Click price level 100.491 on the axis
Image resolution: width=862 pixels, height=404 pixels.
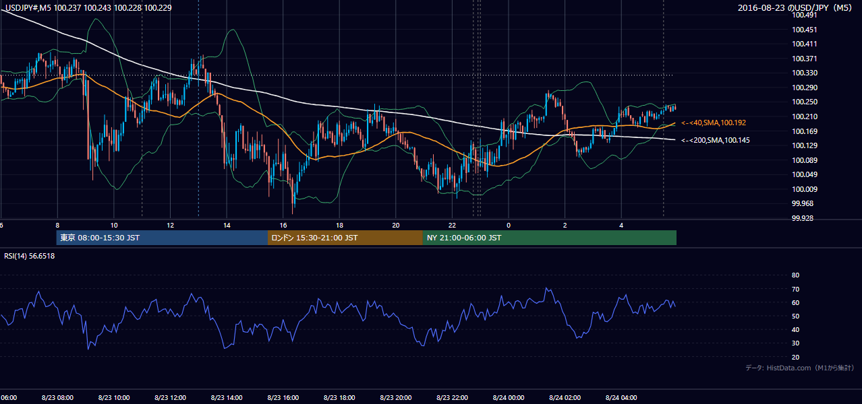[805, 15]
